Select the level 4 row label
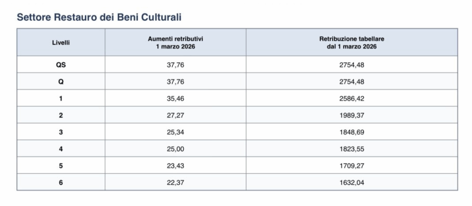Image resolution: width=472 pixels, height=206 pixels. click(61, 148)
